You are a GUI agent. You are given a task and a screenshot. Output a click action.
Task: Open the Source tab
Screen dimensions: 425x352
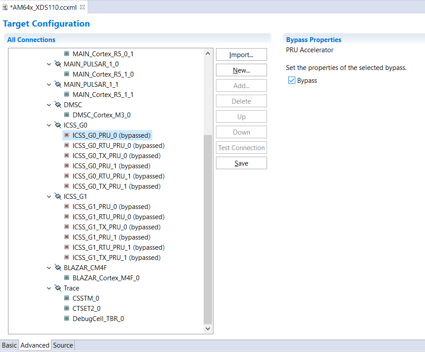point(63,345)
